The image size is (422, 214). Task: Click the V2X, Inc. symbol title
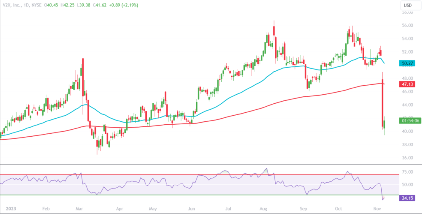point(13,5)
